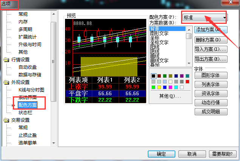Click scheme data list scroll-down arrow

coord(189,63)
